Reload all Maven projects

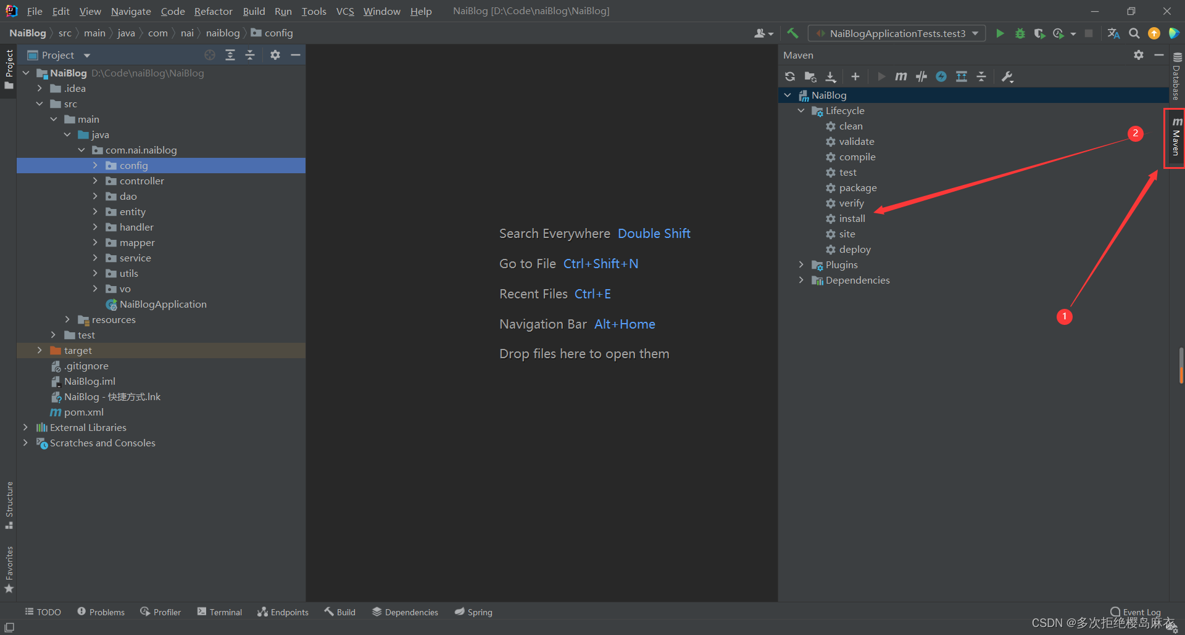(790, 76)
